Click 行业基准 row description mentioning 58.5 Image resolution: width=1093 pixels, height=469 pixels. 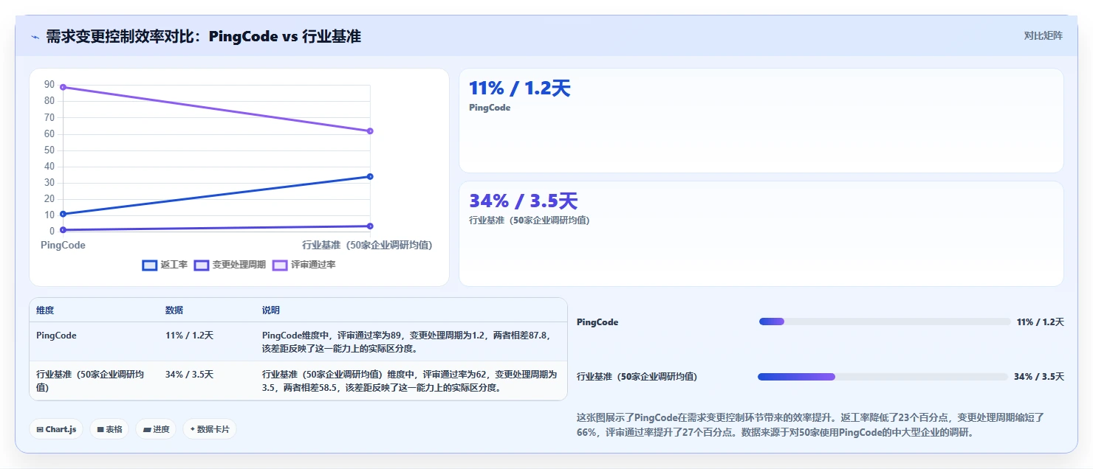(410, 381)
